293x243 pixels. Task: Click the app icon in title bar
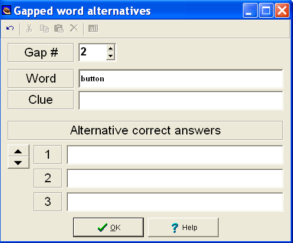pos(6,11)
